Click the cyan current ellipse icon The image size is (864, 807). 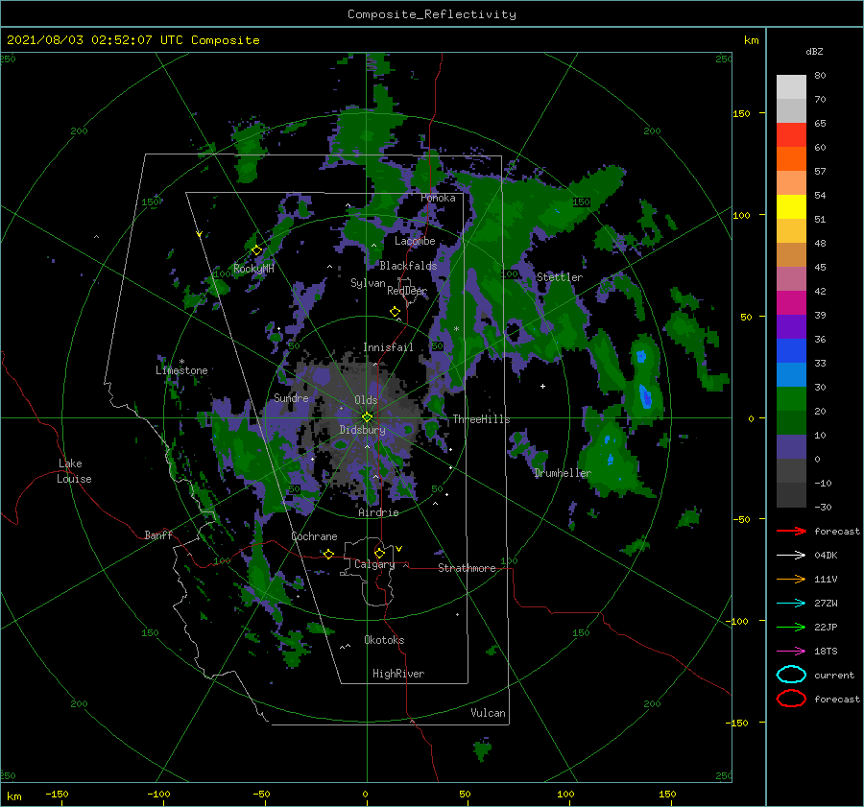[x=791, y=675]
